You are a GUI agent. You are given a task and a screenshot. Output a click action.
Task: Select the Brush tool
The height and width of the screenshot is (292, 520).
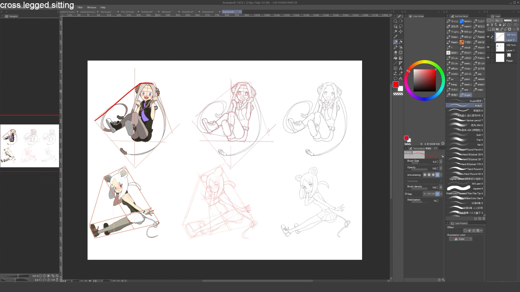coord(395,47)
